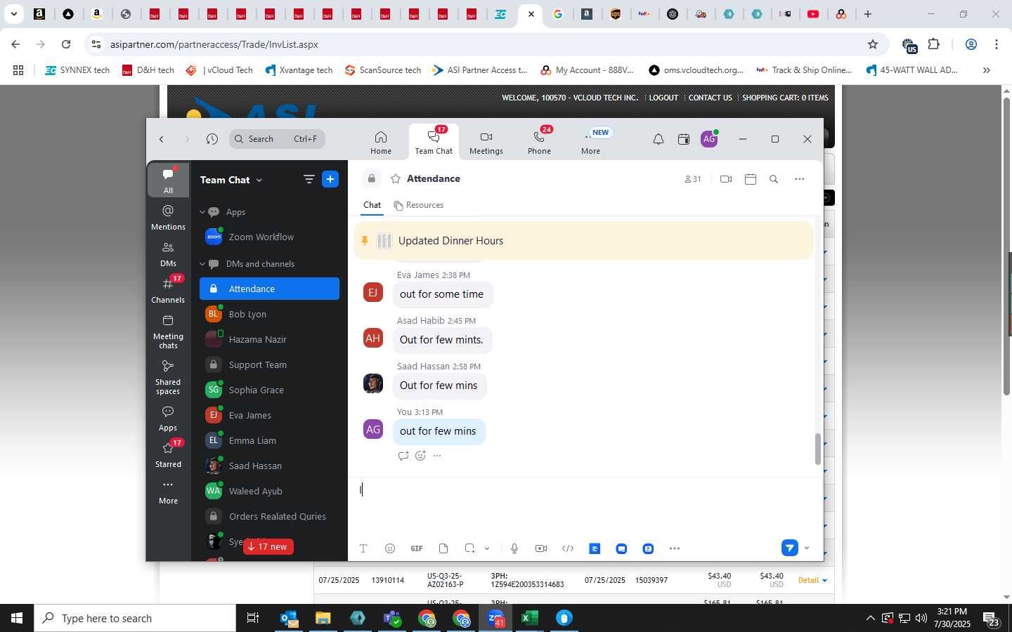Open Excel from the Windows taskbar
The height and width of the screenshot is (632, 1012).
tap(529, 618)
